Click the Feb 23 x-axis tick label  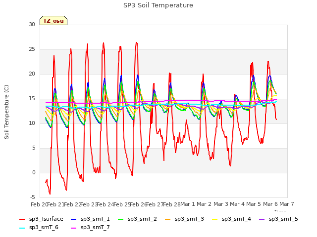89,204
